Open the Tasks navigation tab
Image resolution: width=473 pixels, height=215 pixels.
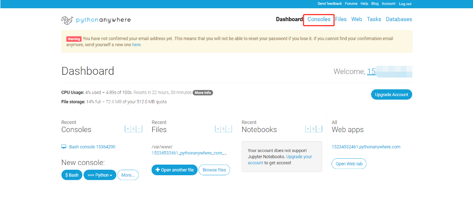pyautogui.click(x=374, y=19)
